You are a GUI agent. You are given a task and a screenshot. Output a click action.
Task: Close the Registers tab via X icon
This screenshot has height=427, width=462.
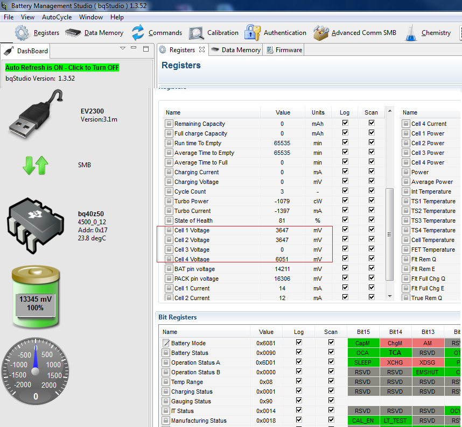tap(202, 49)
